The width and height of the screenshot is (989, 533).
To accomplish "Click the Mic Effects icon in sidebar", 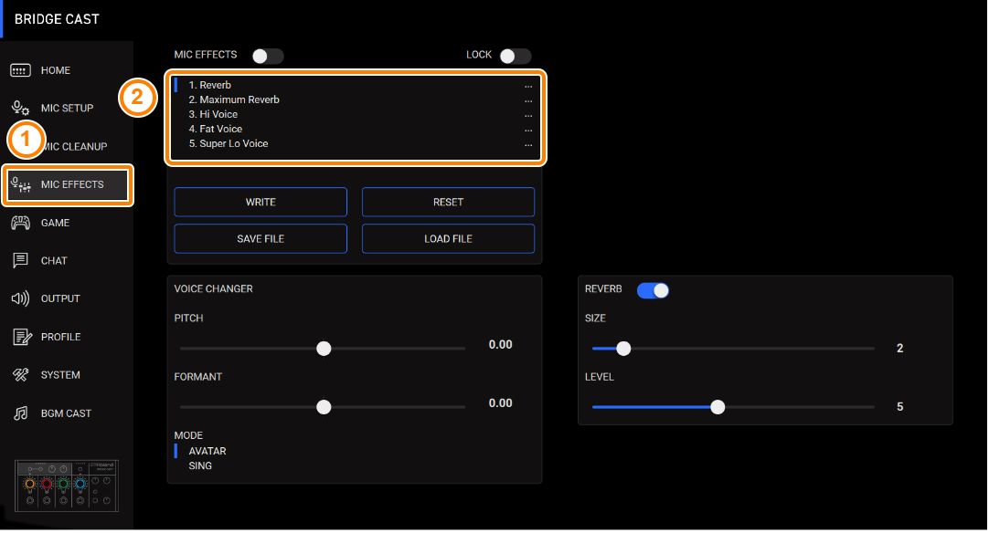I will (x=21, y=184).
